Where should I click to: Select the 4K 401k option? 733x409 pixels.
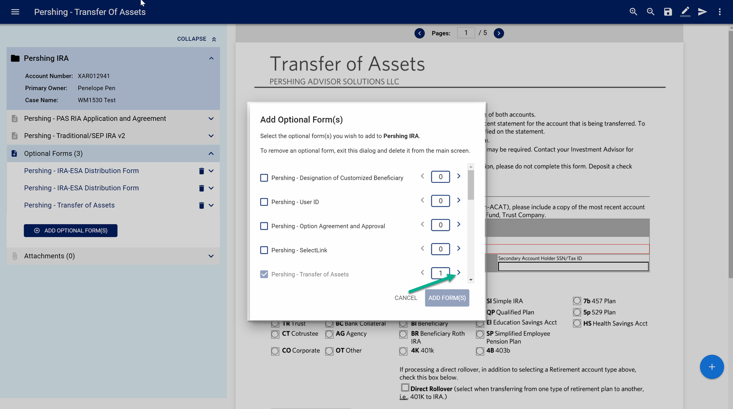pyautogui.click(x=403, y=351)
